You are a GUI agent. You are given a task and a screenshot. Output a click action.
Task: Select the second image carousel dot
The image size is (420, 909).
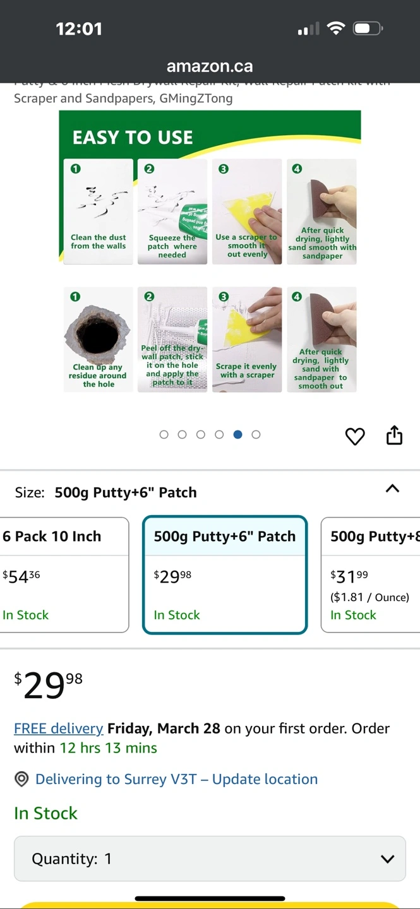(183, 434)
